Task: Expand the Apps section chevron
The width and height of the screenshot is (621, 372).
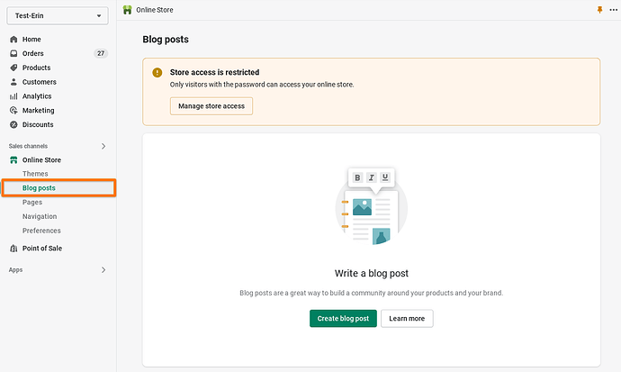Action: pyautogui.click(x=103, y=269)
